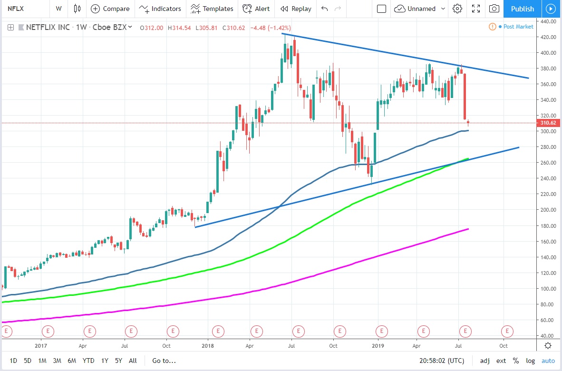Toggle adj dividend adjustment
This screenshot has width=562, height=371.
485,361
